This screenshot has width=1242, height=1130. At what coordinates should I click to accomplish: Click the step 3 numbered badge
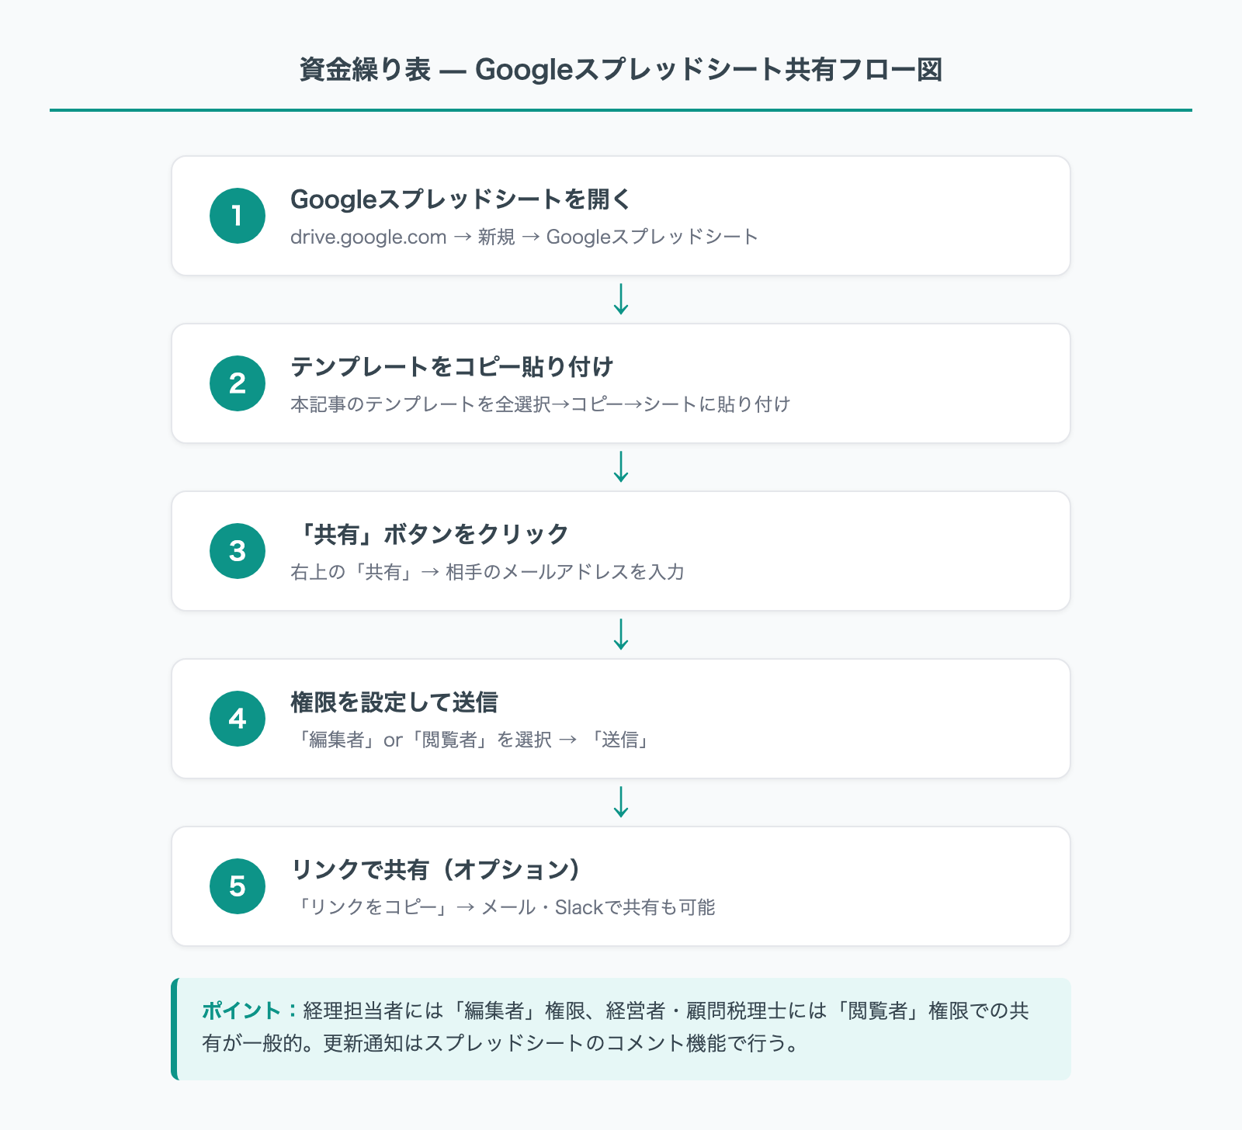237,551
